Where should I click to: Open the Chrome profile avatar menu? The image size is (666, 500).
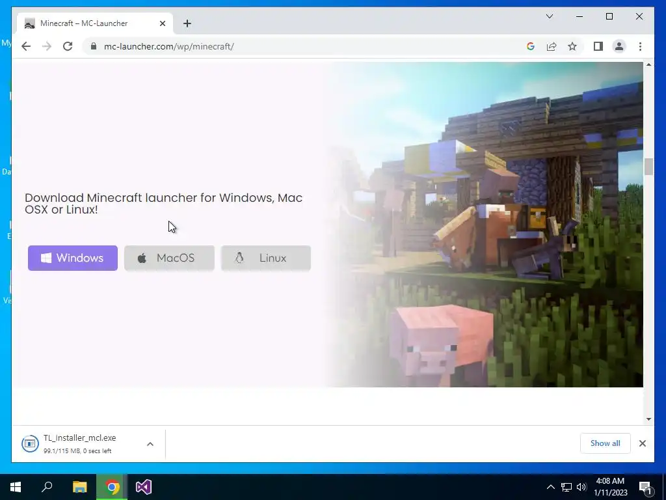[x=619, y=46]
